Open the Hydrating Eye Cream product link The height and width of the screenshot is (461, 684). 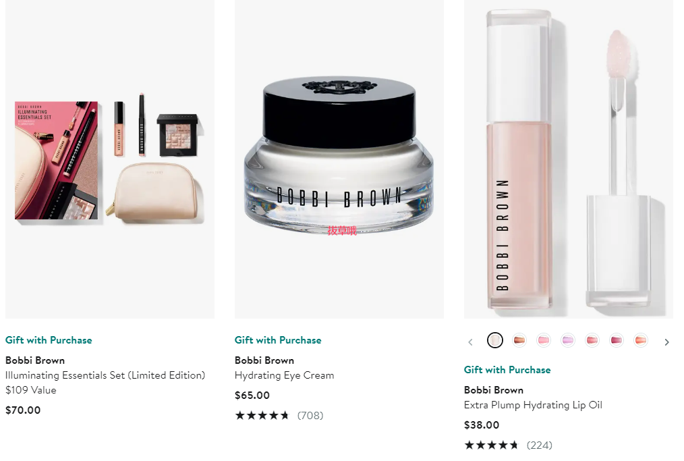pyautogui.click(x=285, y=375)
